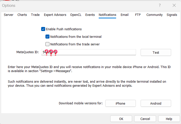Click the Help question mark icon
The image size is (181, 124).
click(x=160, y=5)
